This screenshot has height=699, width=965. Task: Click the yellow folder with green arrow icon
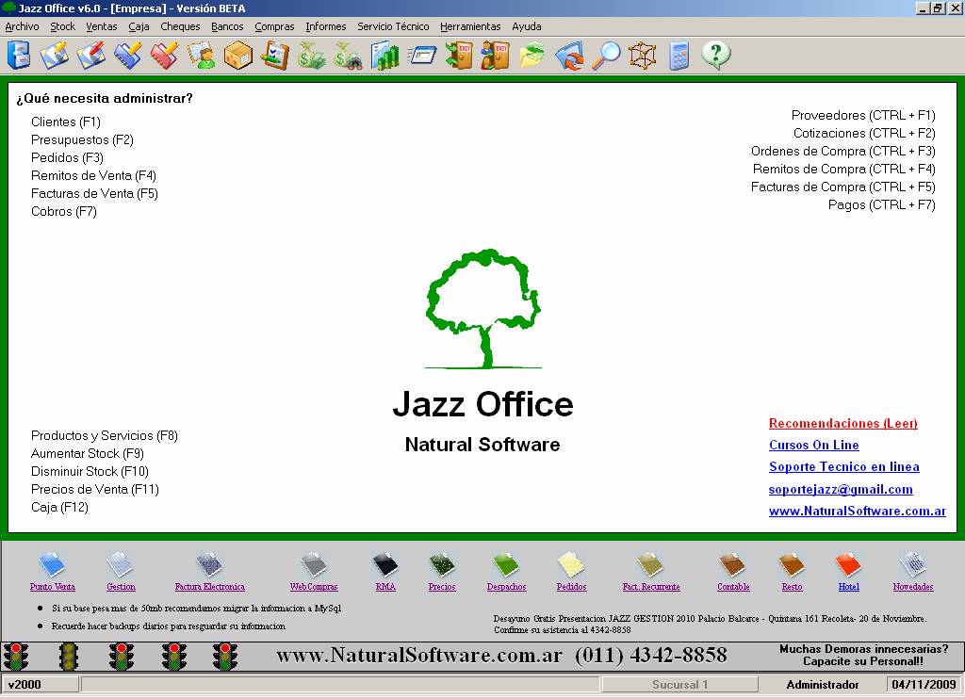tap(532, 56)
